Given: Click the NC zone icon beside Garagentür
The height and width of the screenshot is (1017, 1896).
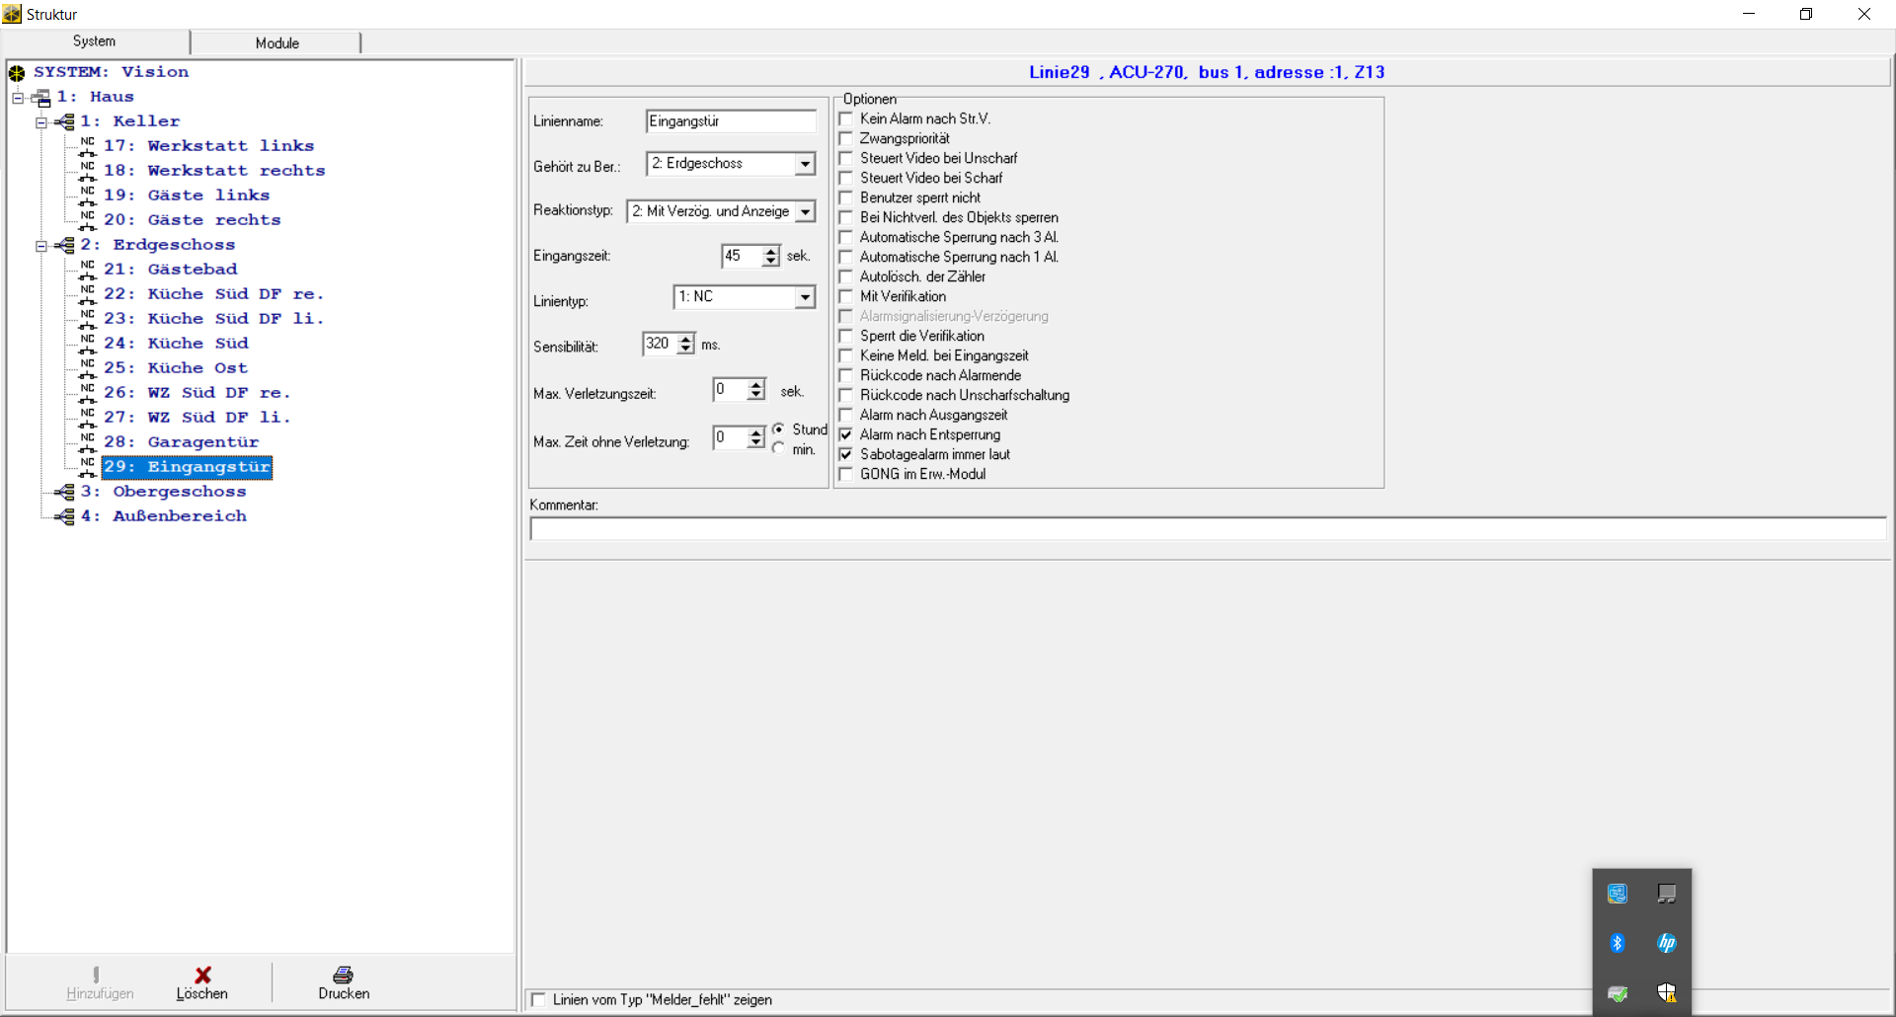Looking at the screenshot, I should coord(88,441).
